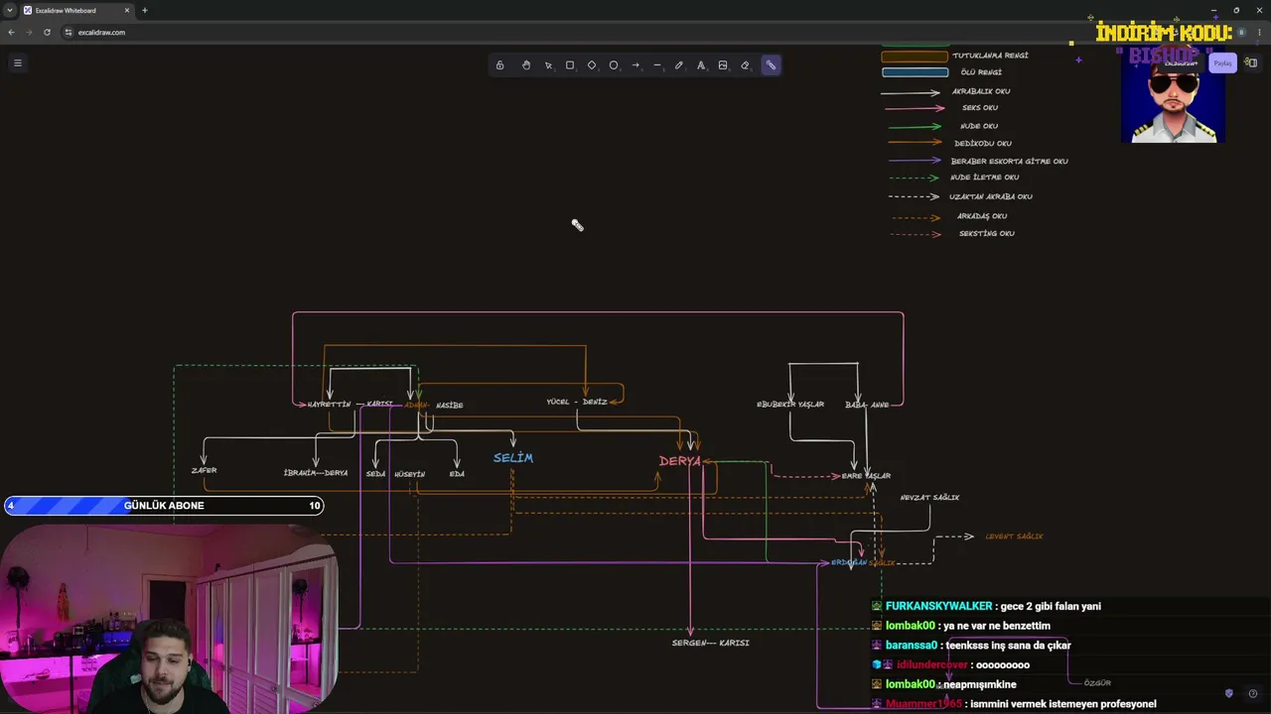
Task: Open the help question mark button
Action: pyautogui.click(x=1253, y=693)
